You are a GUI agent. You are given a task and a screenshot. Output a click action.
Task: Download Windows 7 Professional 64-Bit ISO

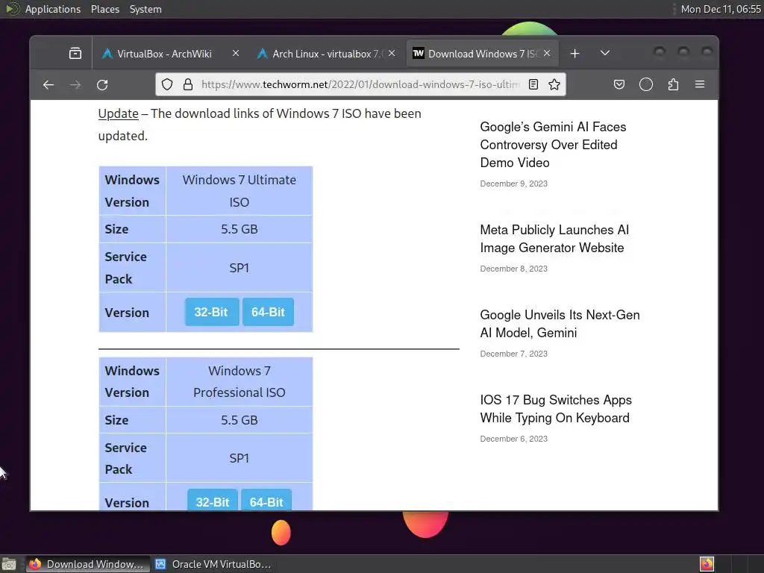pos(266,501)
